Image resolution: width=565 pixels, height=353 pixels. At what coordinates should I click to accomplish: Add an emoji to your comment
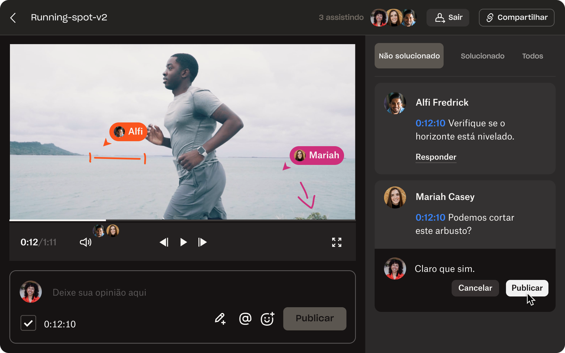pos(267,319)
